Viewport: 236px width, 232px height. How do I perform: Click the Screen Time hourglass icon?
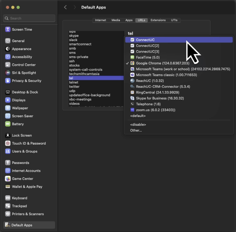(x=8, y=30)
